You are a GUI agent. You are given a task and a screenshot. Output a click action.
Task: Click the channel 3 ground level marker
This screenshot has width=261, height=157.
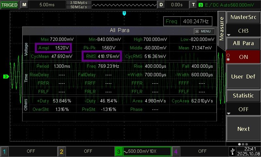[6, 77]
